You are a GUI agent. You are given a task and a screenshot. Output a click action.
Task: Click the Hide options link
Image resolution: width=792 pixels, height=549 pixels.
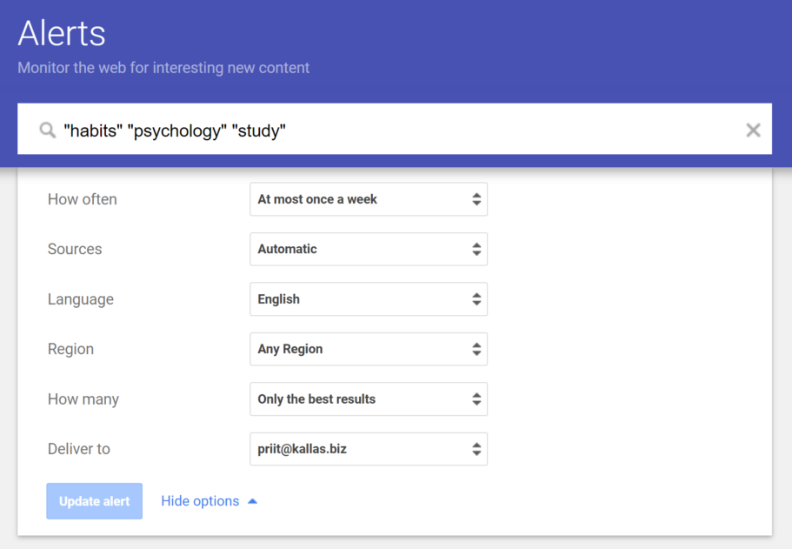(x=200, y=500)
